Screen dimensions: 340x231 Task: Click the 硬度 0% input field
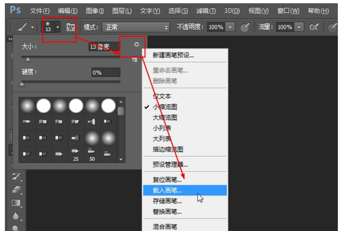pos(106,72)
